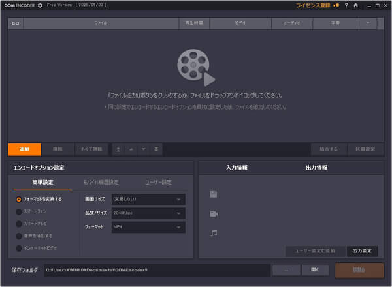Viewport: 392px width, 287px height.
Task: Open the format MP4 dropdown
Action: pyautogui.click(x=148, y=228)
